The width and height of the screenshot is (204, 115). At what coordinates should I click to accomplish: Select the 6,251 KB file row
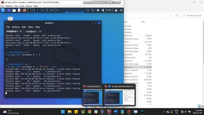pos(138,42)
